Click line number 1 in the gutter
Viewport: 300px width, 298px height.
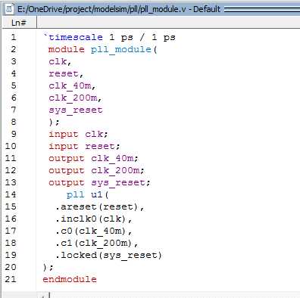click(x=14, y=37)
